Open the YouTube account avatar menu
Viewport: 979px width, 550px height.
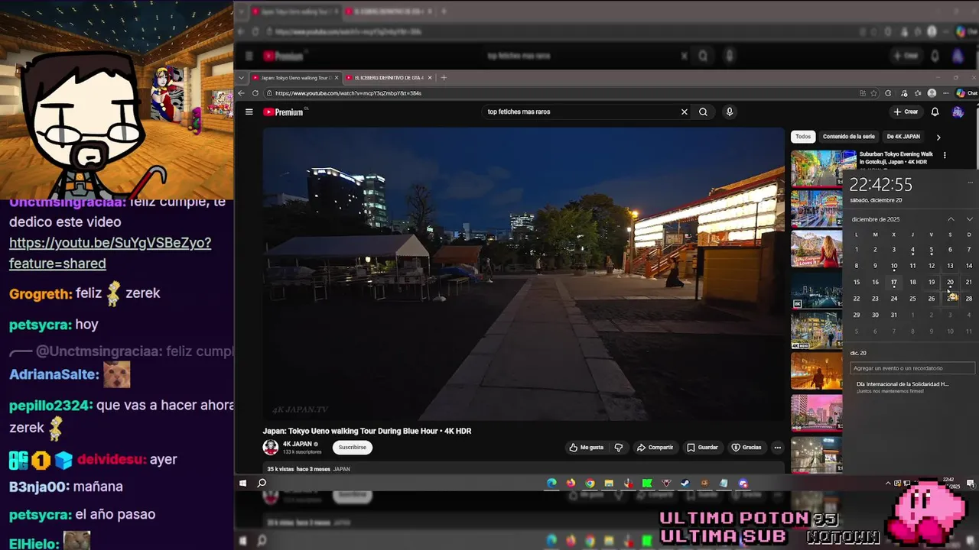coord(958,112)
